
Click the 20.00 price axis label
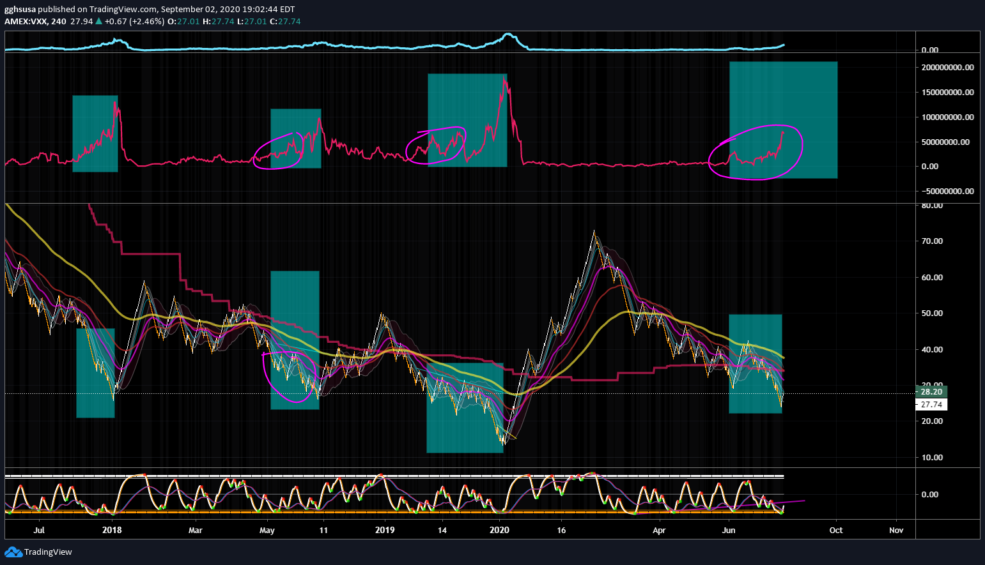point(931,421)
